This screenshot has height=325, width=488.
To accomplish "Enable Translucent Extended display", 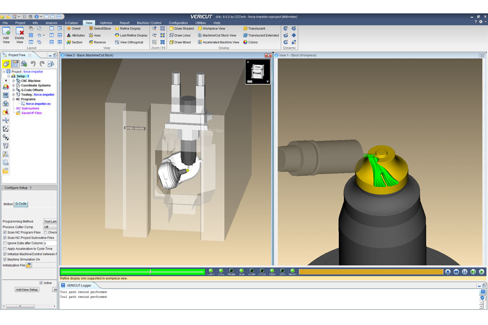I will (x=261, y=35).
